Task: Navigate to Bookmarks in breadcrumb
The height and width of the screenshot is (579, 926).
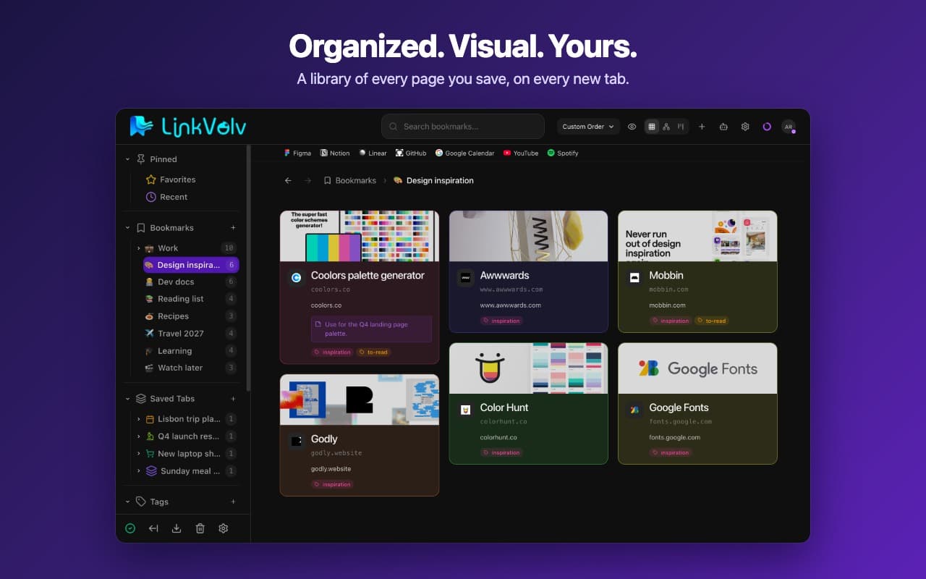Action: (350, 181)
